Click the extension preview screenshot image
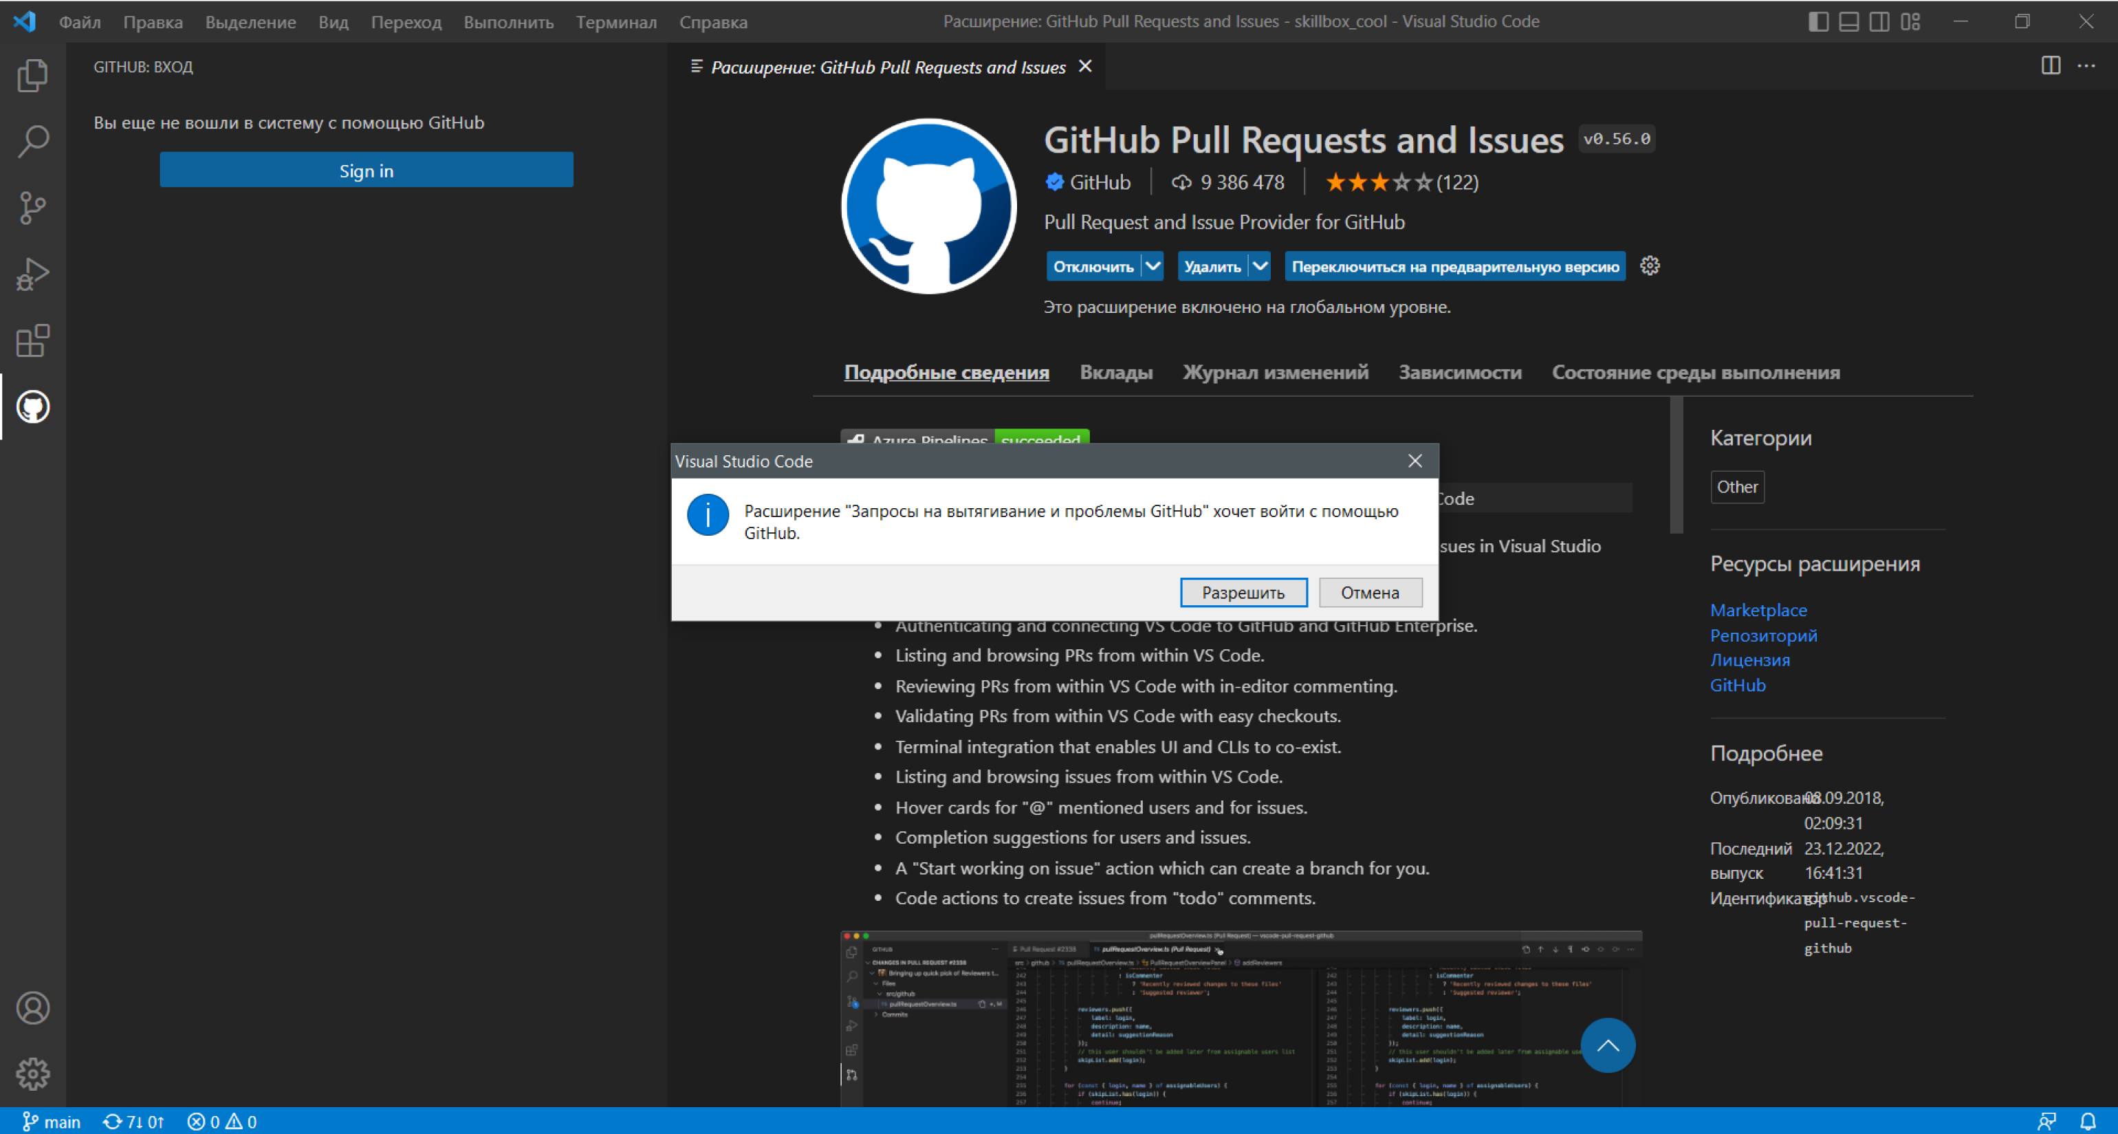Image resolution: width=2118 pixels, height=1134 pixels. tap(1241, 1018)
